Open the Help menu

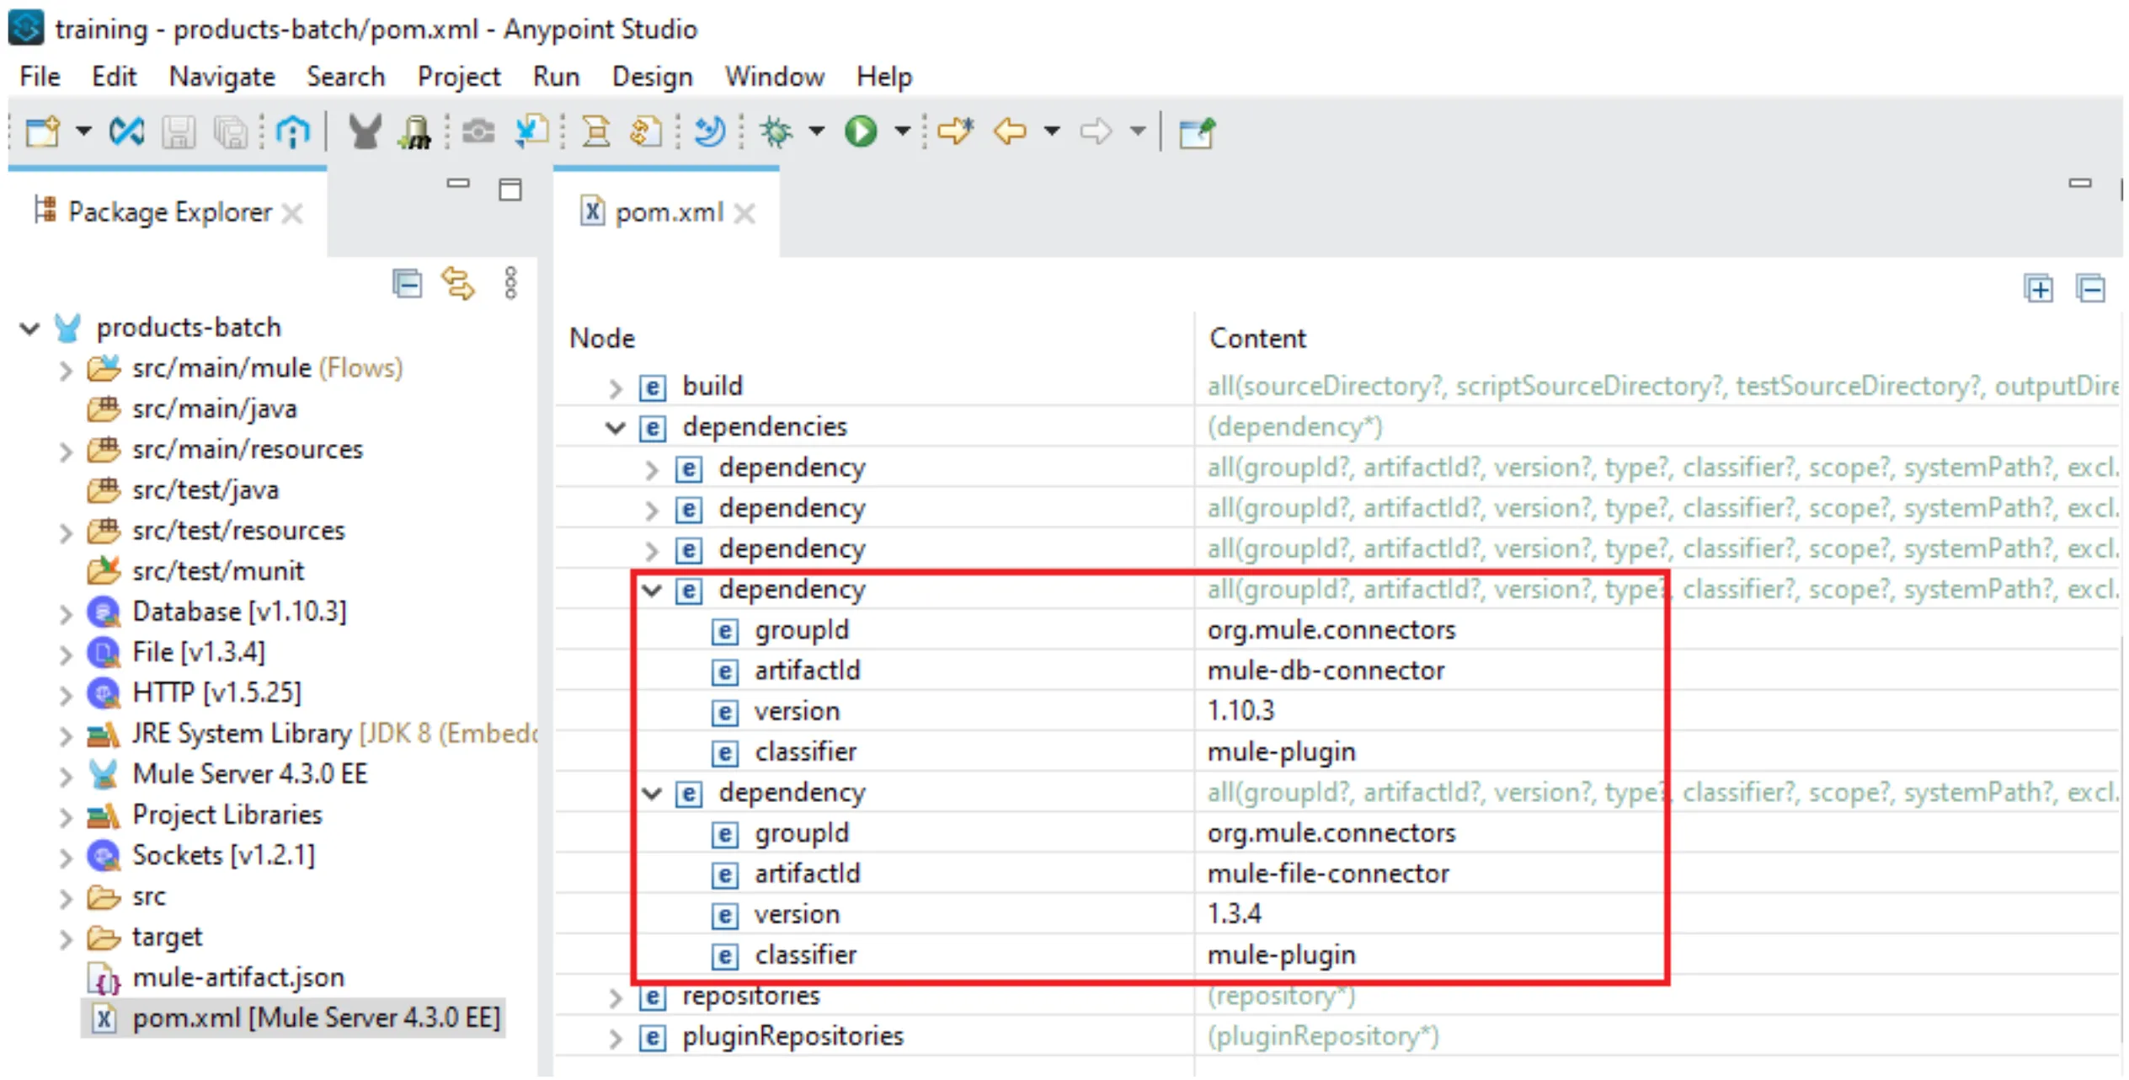pyautogui.click(x=884, y=77)
